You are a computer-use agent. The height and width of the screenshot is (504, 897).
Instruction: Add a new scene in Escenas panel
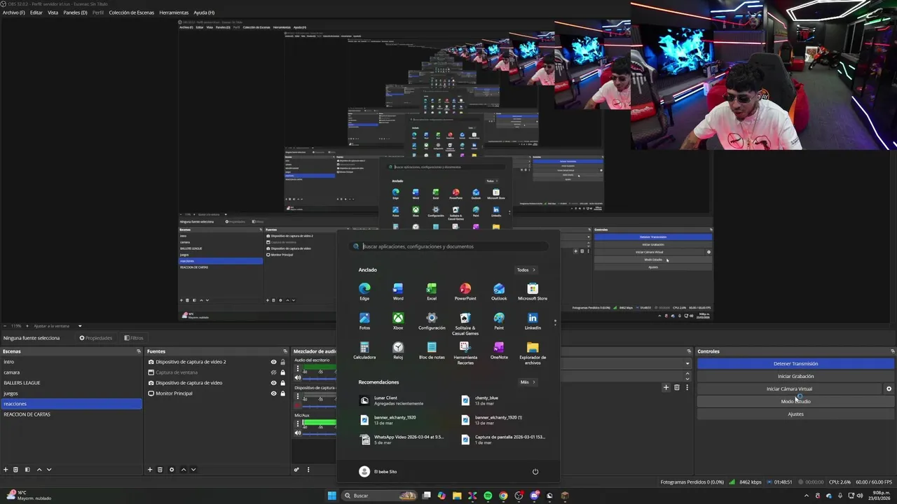coord(6,470)
